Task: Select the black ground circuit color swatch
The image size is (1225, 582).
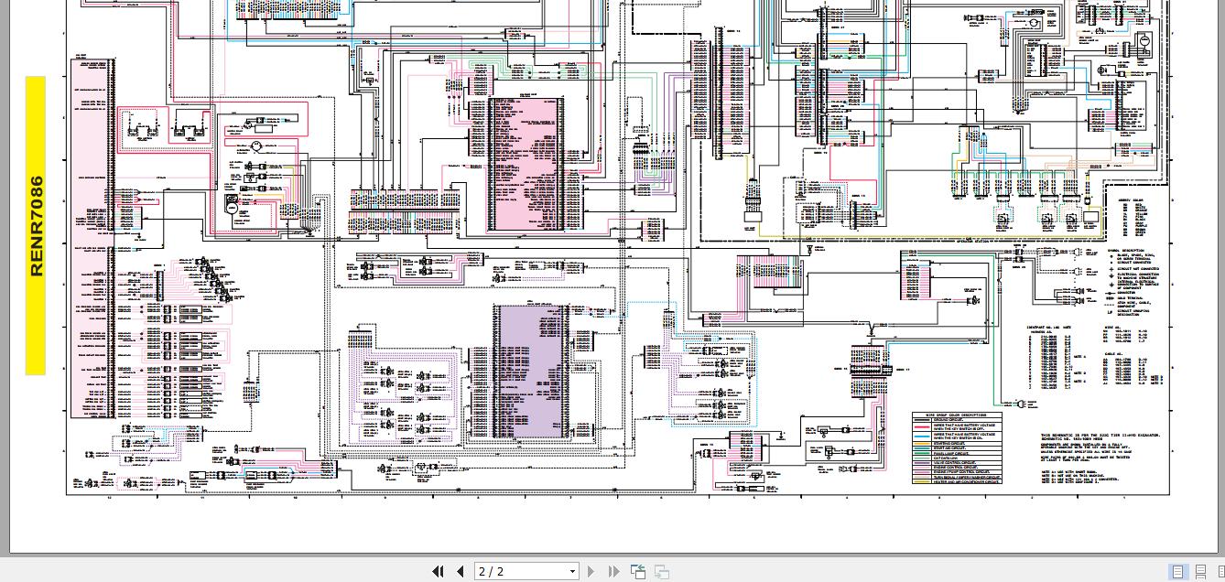Action: (922, 420)
